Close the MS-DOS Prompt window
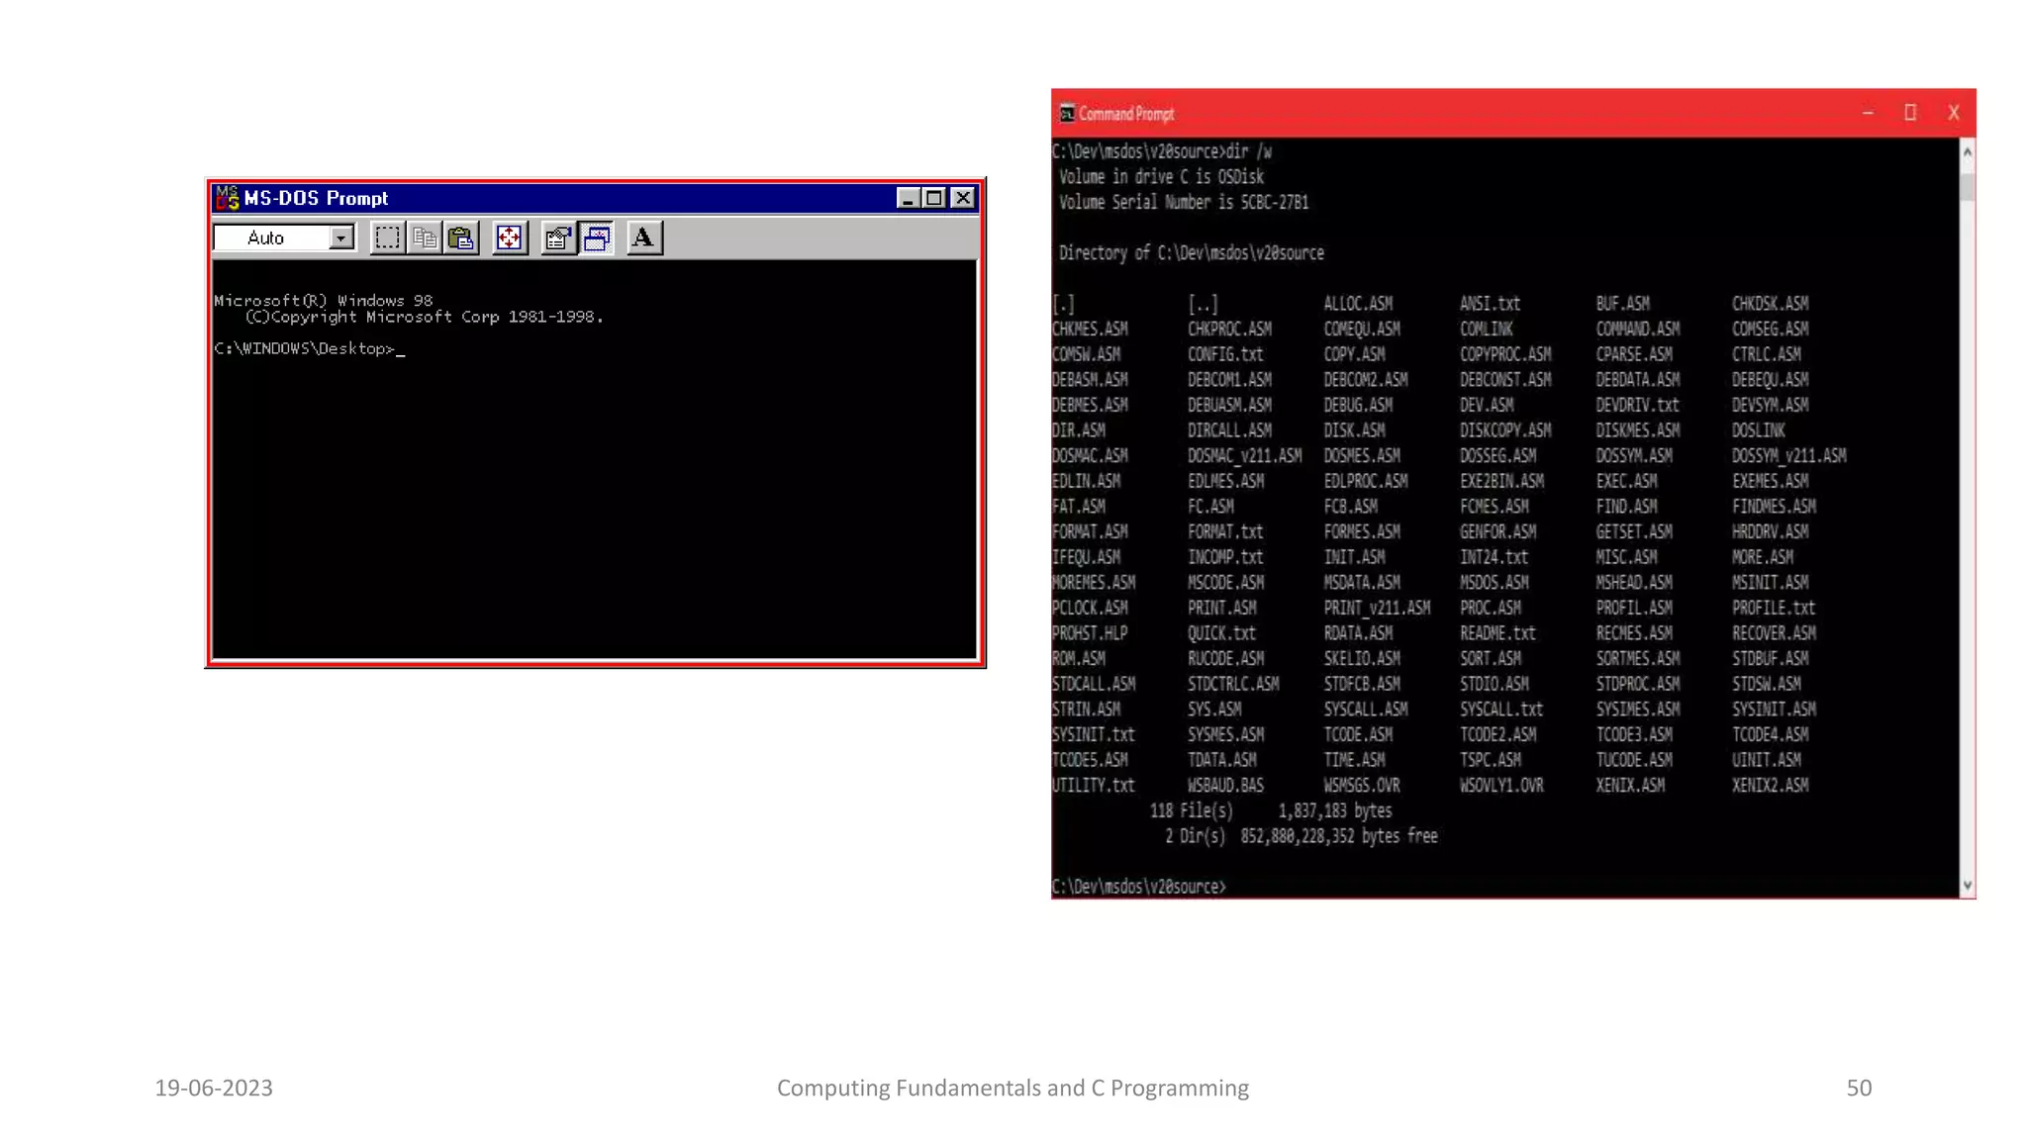Image resolution: width=2027 pixels, height=1140 pixels. click(x=962, y=198)
